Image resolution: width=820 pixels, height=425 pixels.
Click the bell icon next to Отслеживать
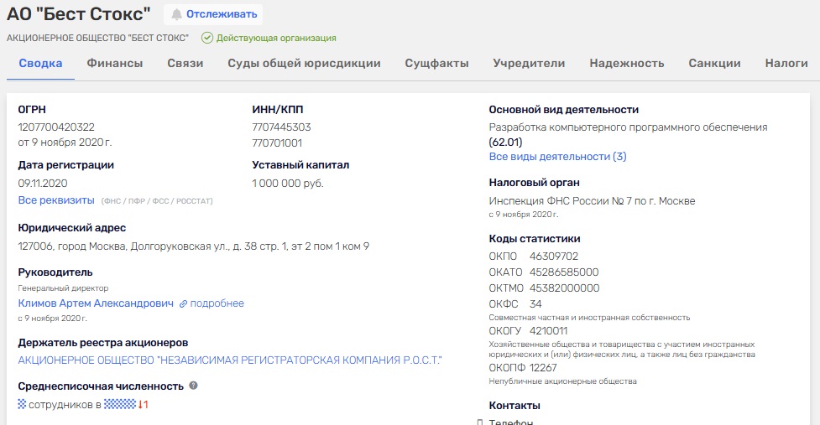pos(177,14)
